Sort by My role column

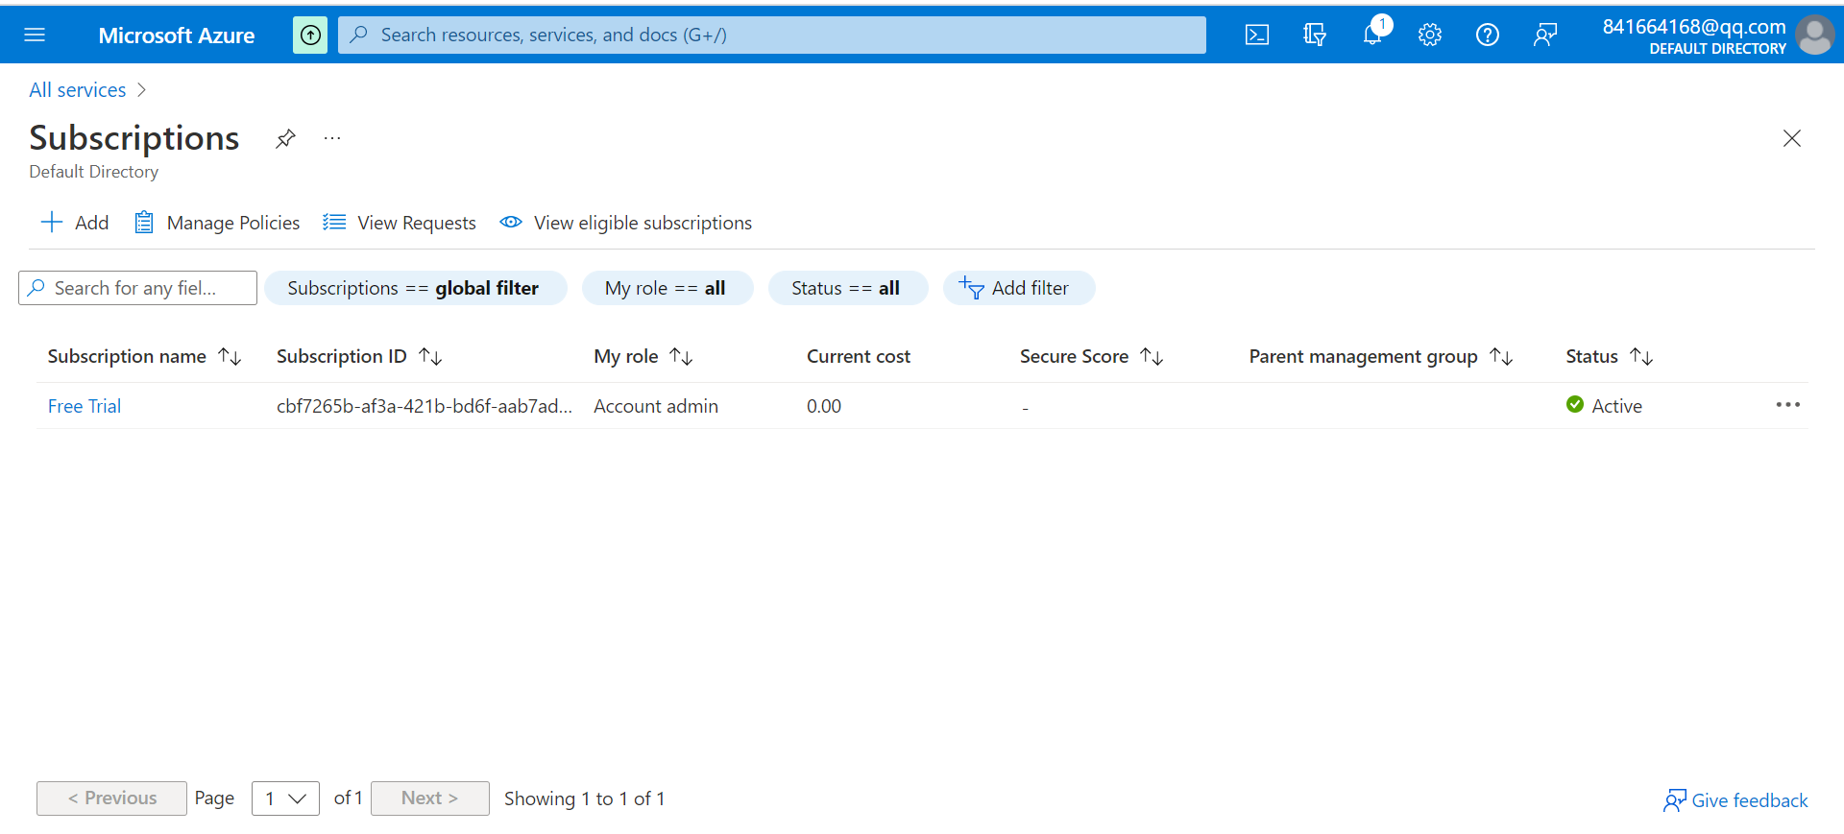[643, 357]
